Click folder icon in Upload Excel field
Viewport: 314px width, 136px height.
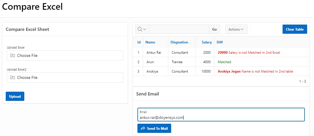pos(13,55)
